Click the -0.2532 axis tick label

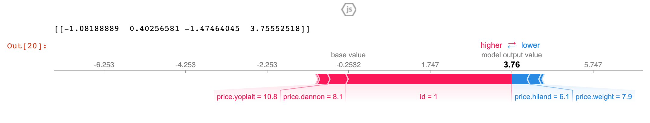(x=348, y=65)
